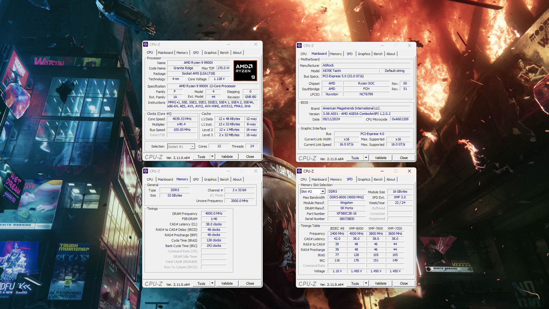Click the CPU-Z app icon in SPD window
Viewport: 549px width, 309px height.
[x=299, y=171]
